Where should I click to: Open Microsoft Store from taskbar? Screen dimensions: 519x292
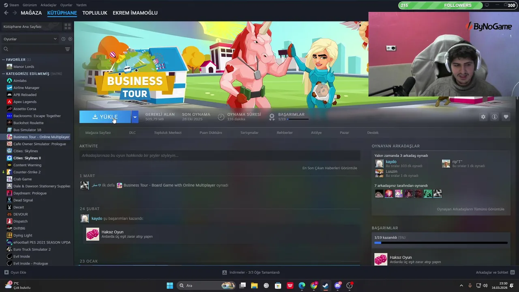point(278,286)
